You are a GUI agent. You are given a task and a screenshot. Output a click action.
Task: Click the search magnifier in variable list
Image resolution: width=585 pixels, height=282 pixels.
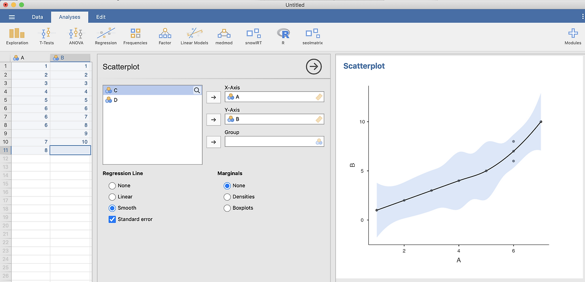(x=197, y=90)
